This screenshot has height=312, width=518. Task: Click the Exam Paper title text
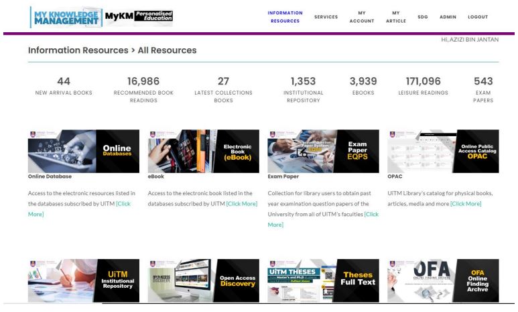[x=283, y=176]
